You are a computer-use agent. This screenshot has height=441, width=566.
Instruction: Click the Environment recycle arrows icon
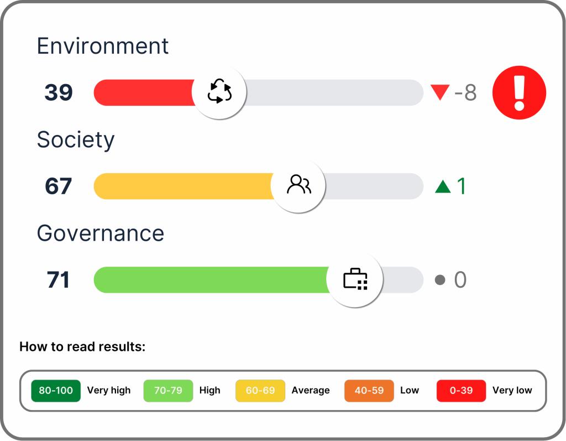tap(219, 92)
